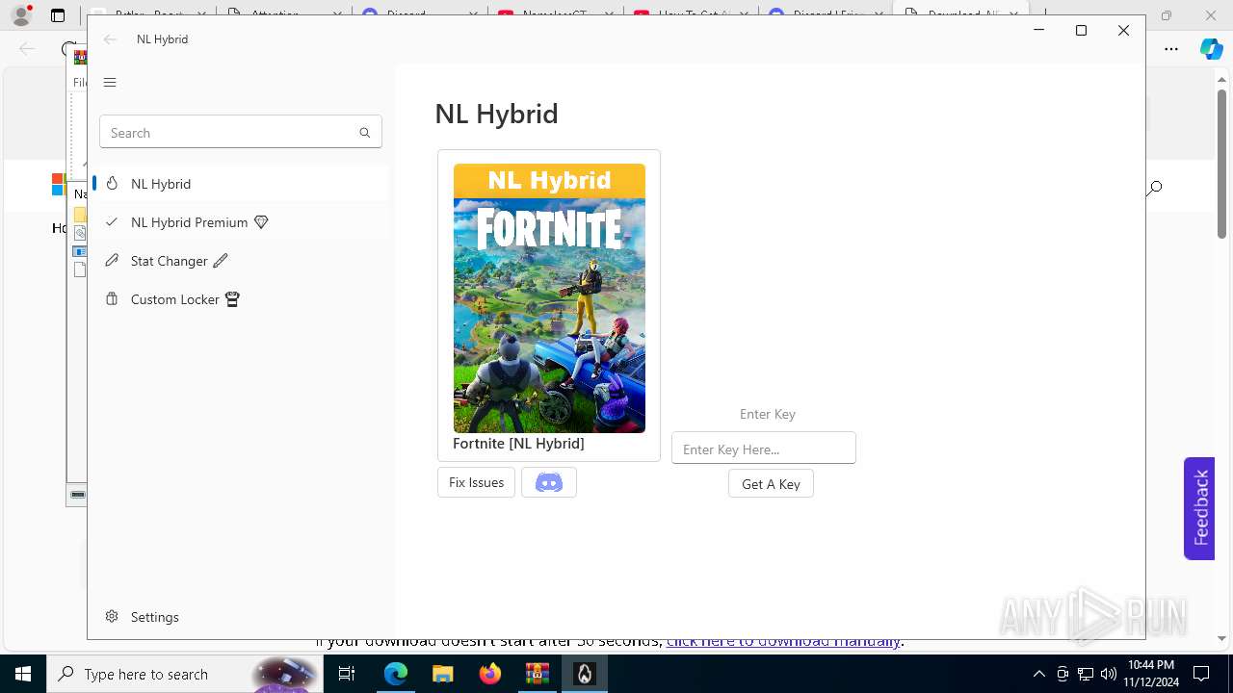
Task: Click the diamond icon after NL Hybrid Premium
Action: (x=261, y=222)
